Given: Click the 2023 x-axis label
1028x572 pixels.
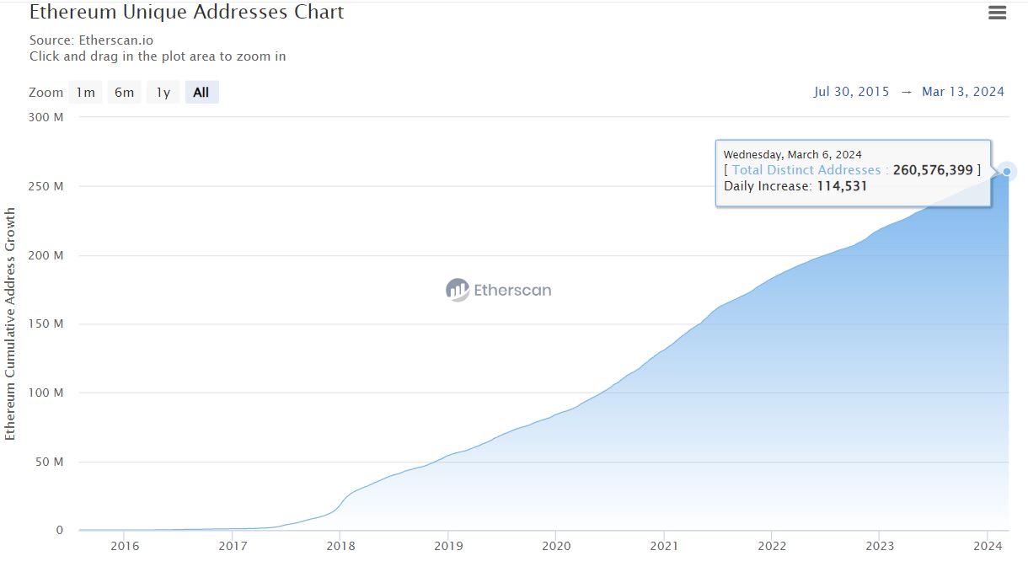Looking at the screenshot, I should [x=880, y=545].
